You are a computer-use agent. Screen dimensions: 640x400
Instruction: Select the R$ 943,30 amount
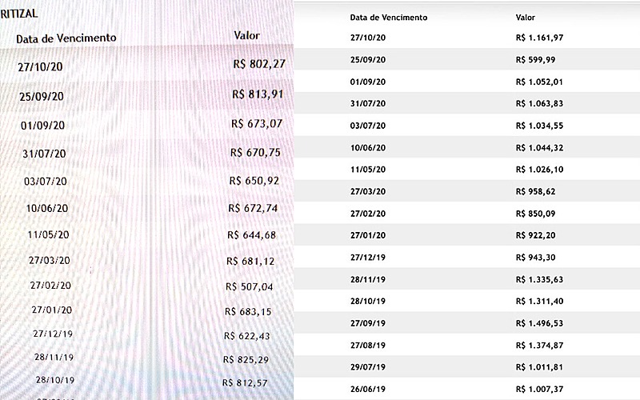pyautogui.click(x=535, y=258)
